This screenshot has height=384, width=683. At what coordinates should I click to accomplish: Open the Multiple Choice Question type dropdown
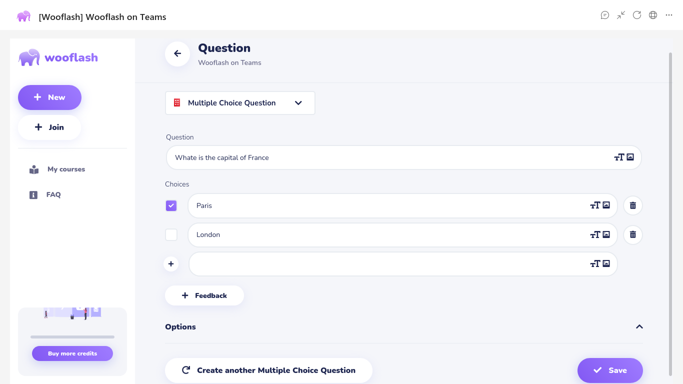point(240,103)
